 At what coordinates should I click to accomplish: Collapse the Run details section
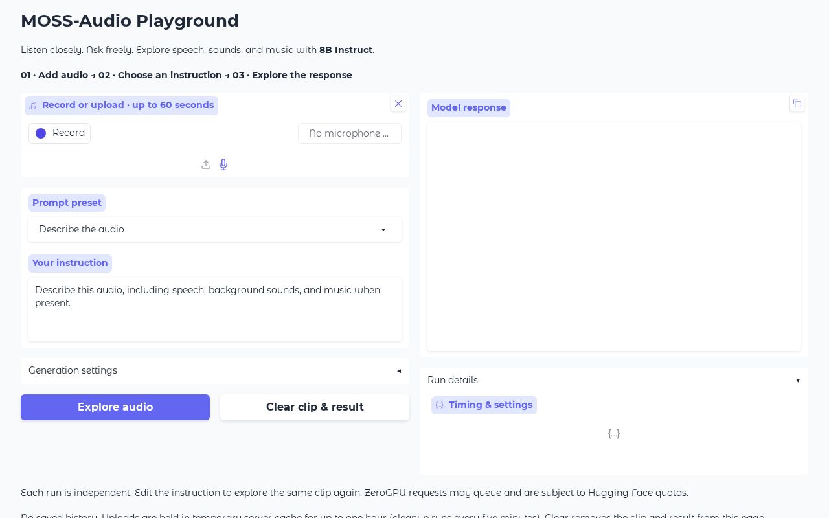tap(614, 380)
